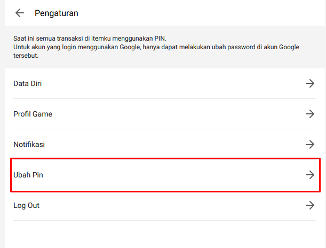The height and width of the screenshot is (248, 326).
Task: Open the highlighted Ubah Pin row
Action: 160,175
